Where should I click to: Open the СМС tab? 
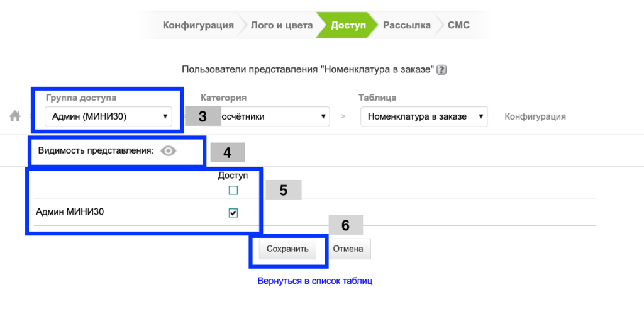(458, 25)
